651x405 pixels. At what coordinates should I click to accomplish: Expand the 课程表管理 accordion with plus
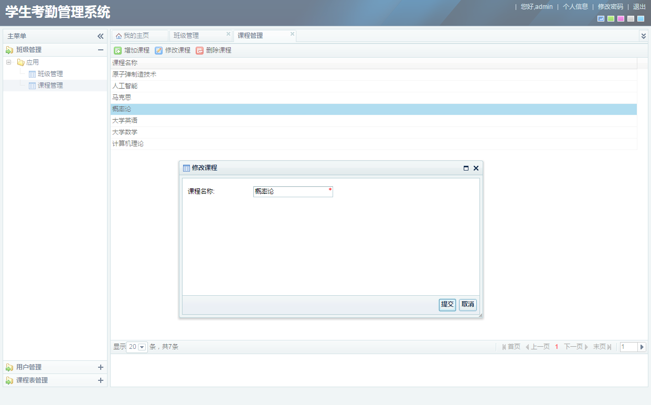coord(101,380)
